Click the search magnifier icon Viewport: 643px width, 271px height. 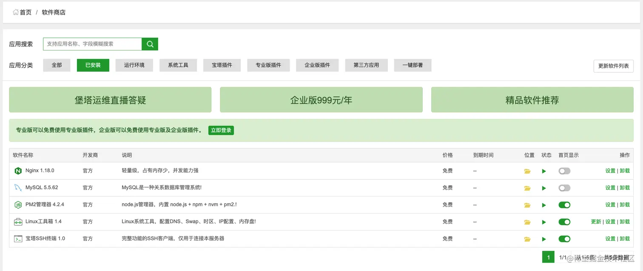[150, 44]
